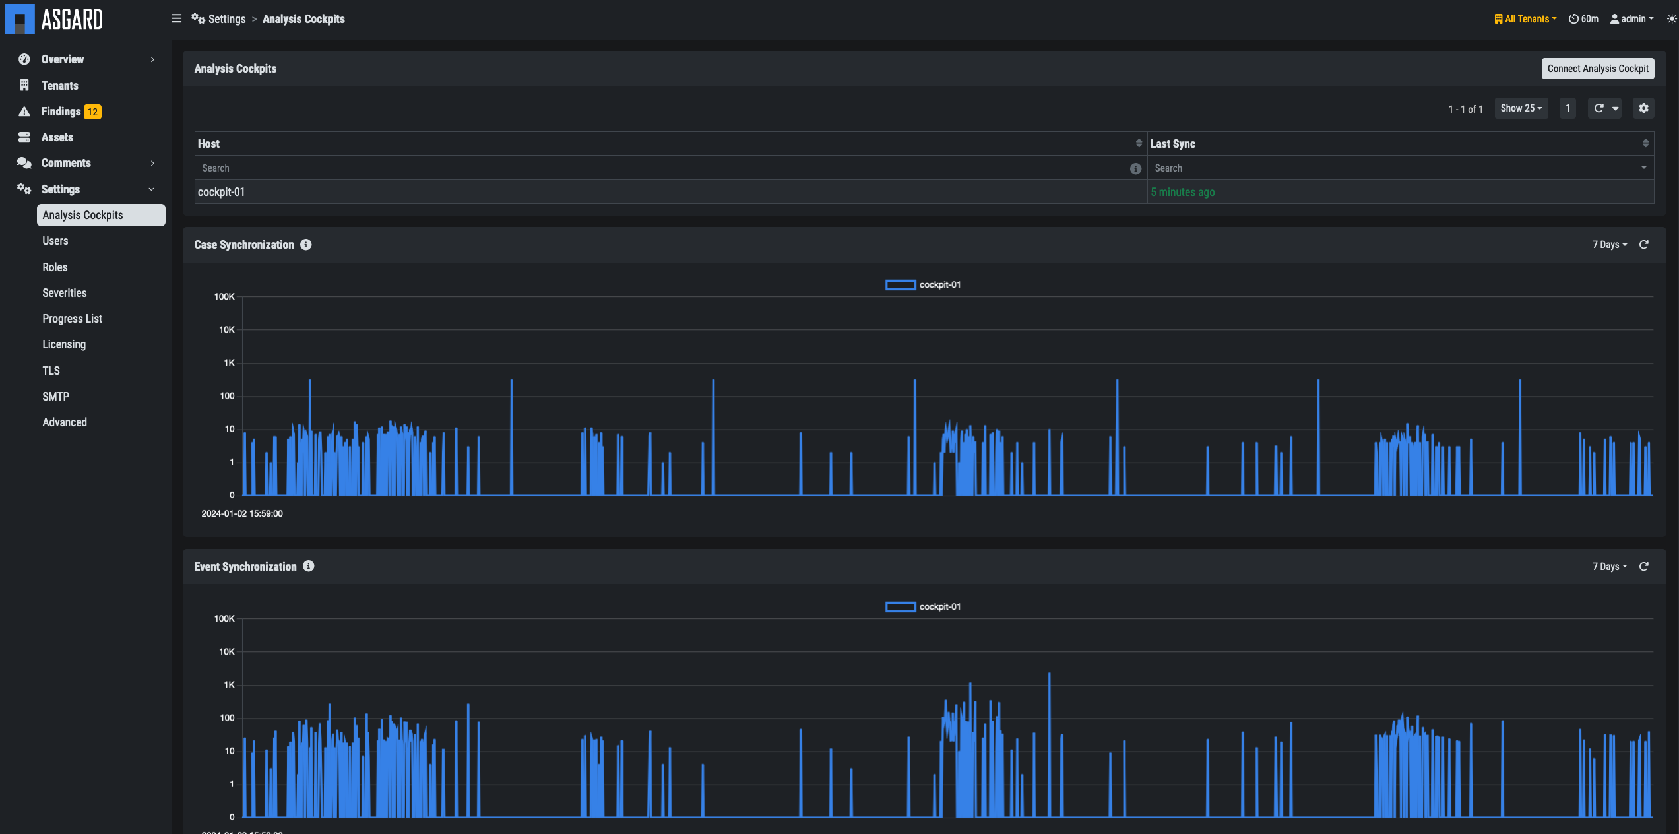Click the Overview dashboard icon in sidebar
The height and width of the screenshot is (834, 1679).
[24, 59]
